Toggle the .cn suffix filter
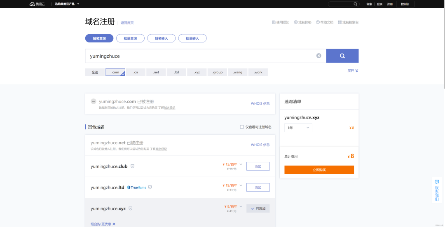This screenshot has height=227, width=445. point(136,72)
